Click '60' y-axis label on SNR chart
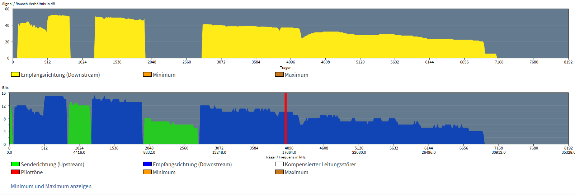 tap(7, 9)
